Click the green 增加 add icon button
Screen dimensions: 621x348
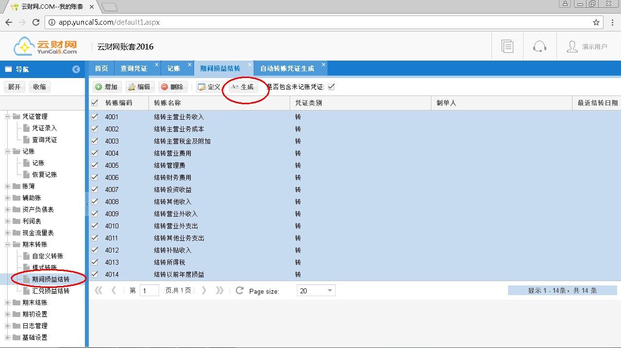98,87
